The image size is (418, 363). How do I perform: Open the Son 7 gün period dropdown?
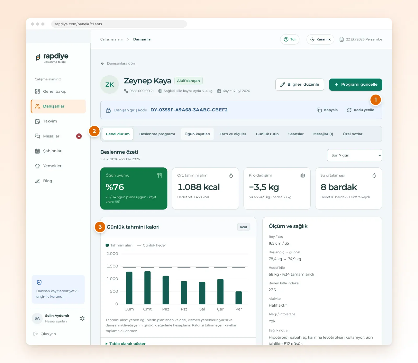pyautogui.click(x=355, y=155)
